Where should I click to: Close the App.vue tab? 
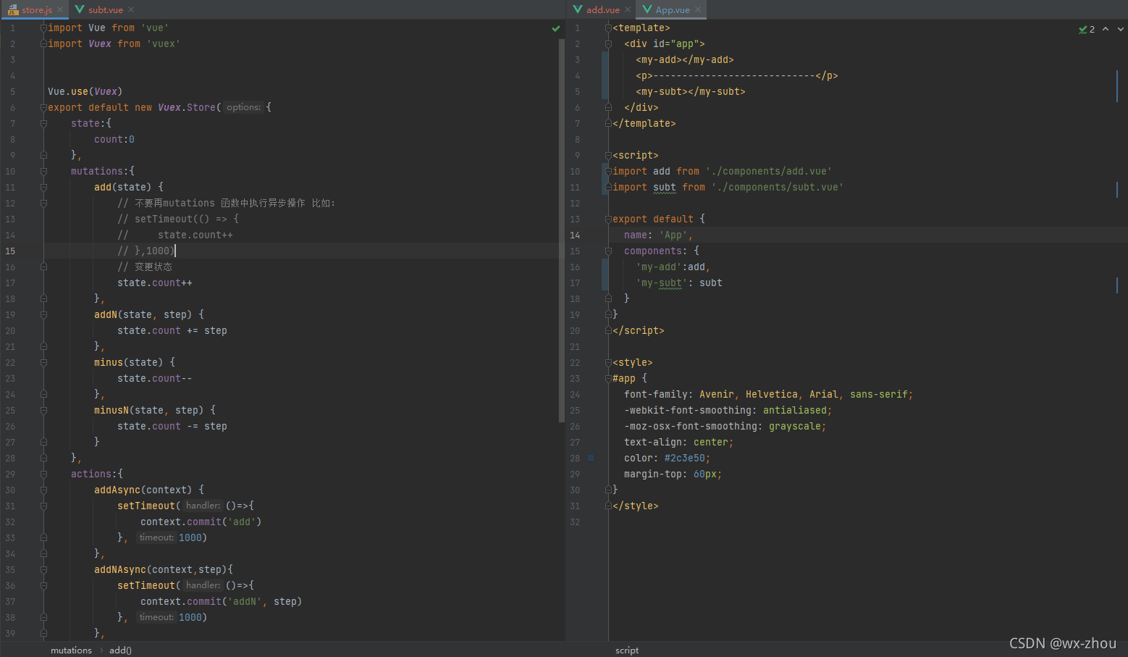point(698,9)
